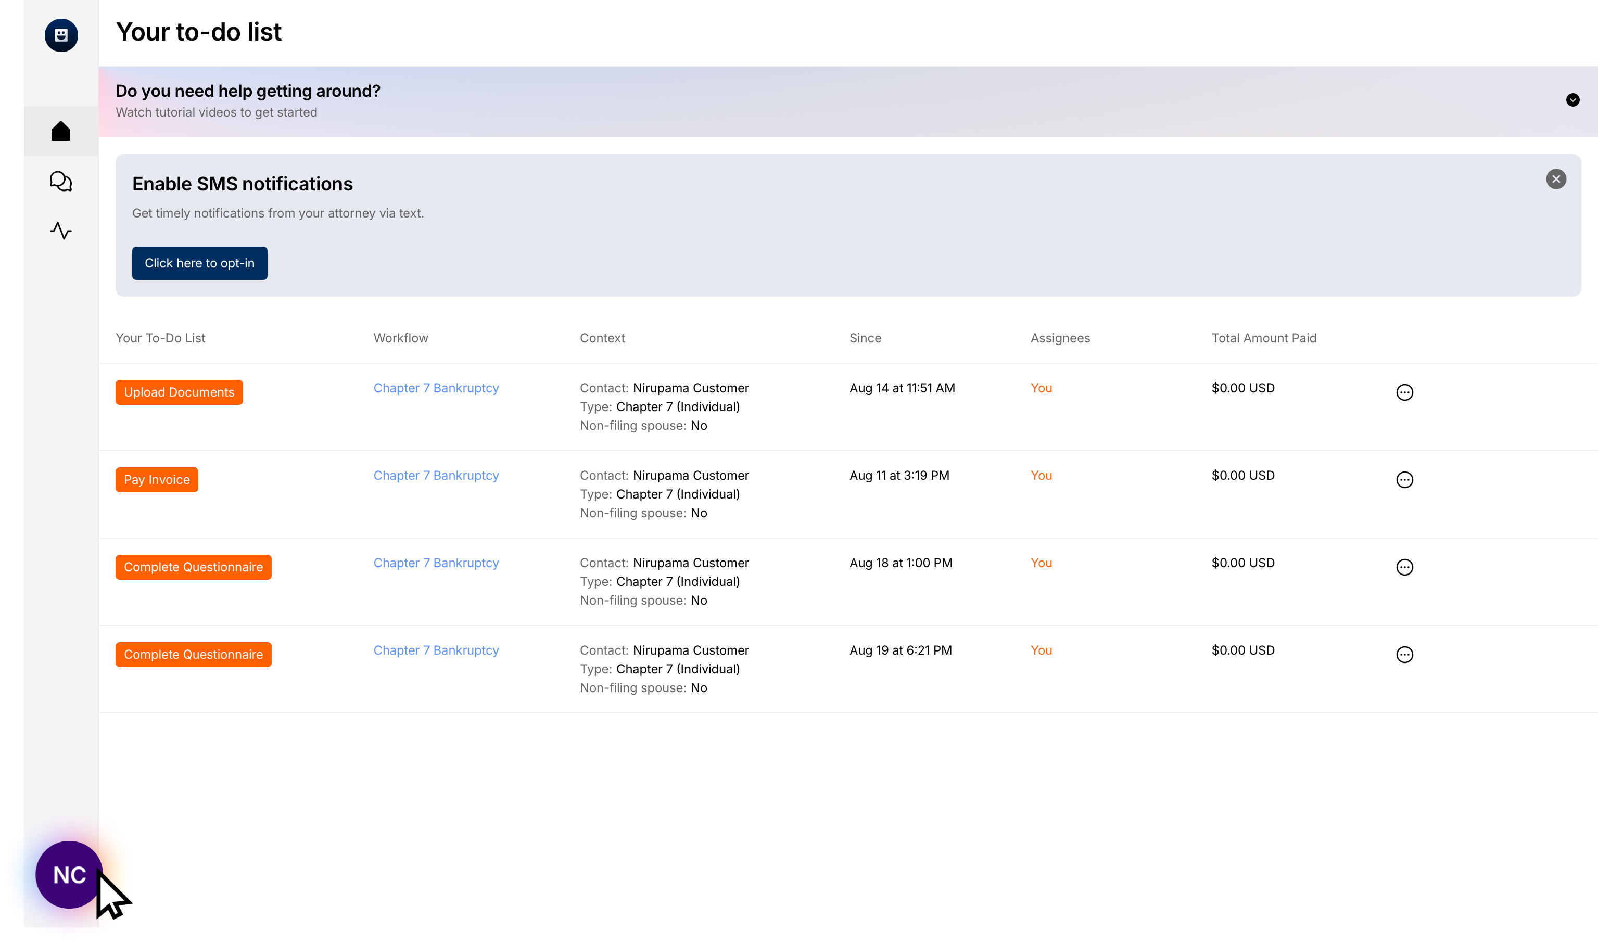This screenshot has height=944, width=1598.
Task: Open options menu for Aug 19 questionnaire row
Action: (x=1404, y=655)
